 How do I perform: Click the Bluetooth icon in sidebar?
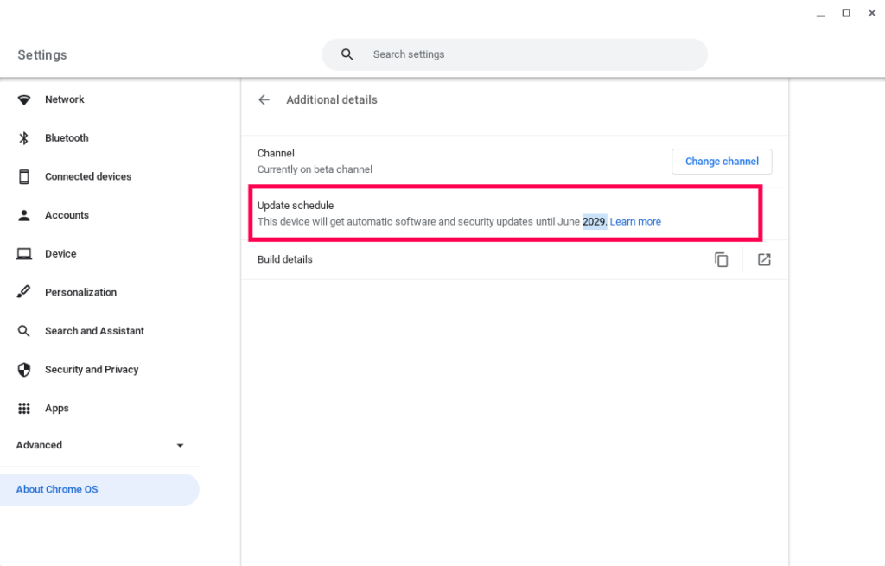click(x=23, y=138)
